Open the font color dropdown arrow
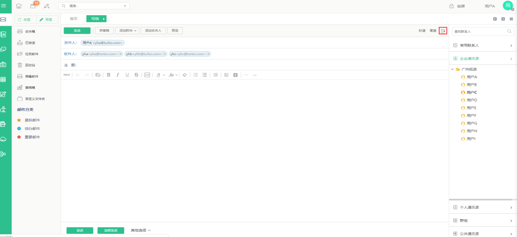517x237 pixels. point(164,75)
